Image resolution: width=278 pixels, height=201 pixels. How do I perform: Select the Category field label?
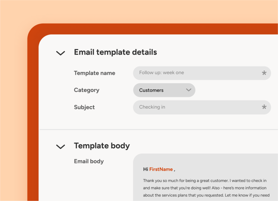[x=87, y=90]
